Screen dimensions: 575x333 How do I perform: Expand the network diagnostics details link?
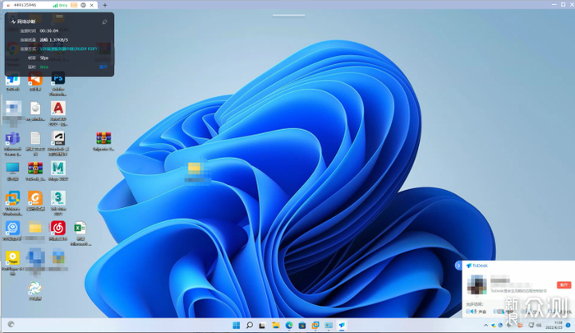(x=103, y=67)
